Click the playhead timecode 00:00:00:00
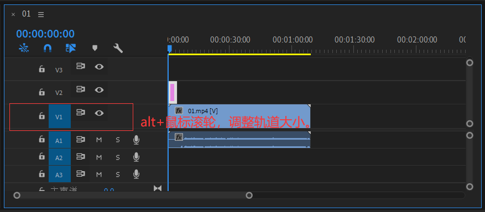The width and height of the screenshot is (485, 212). [x=45, y=34]
